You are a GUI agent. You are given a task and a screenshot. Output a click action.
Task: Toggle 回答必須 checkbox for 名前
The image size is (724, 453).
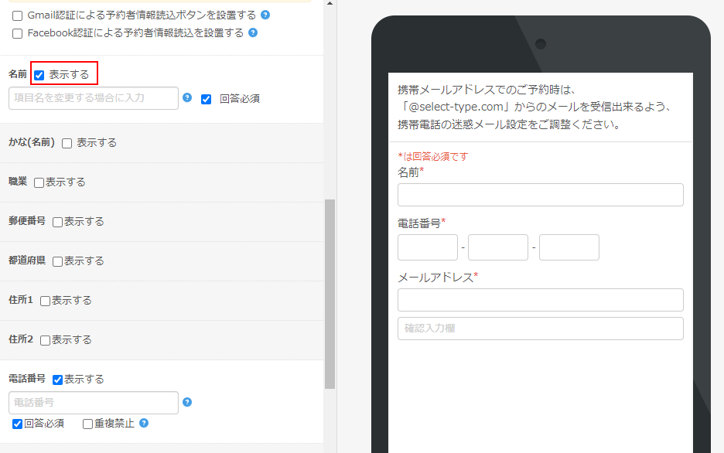click(207, 99)
